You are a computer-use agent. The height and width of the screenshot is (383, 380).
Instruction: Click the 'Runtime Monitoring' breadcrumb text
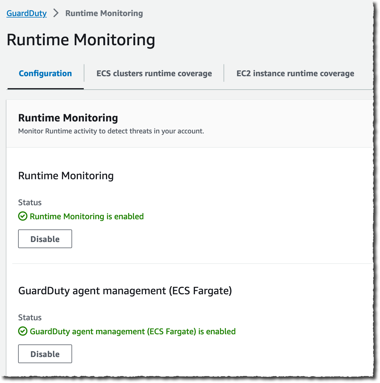tap(104, 13)
